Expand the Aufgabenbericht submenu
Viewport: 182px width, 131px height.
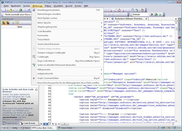point(67,74)
